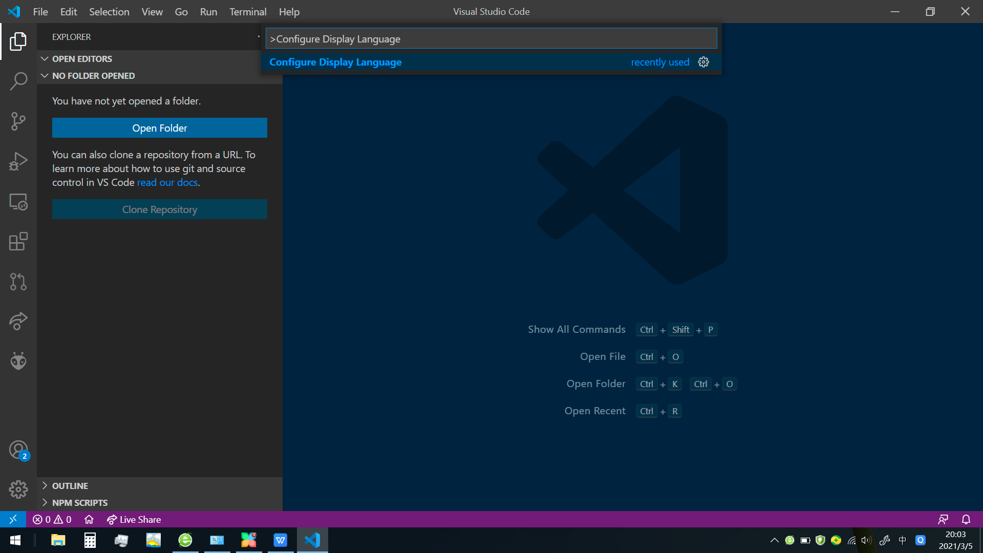Collapse the No Folder Opened section
The height and width of the screenshot is (553, 983).
[160, 76]
